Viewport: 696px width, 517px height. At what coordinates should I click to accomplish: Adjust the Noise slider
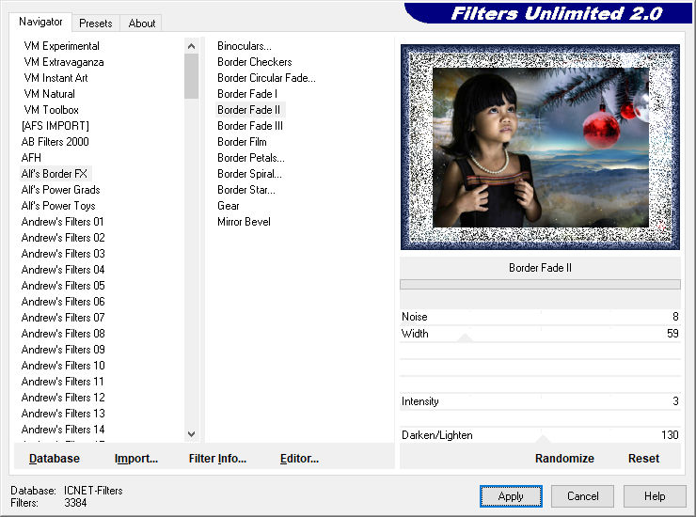tap(540, 317)
